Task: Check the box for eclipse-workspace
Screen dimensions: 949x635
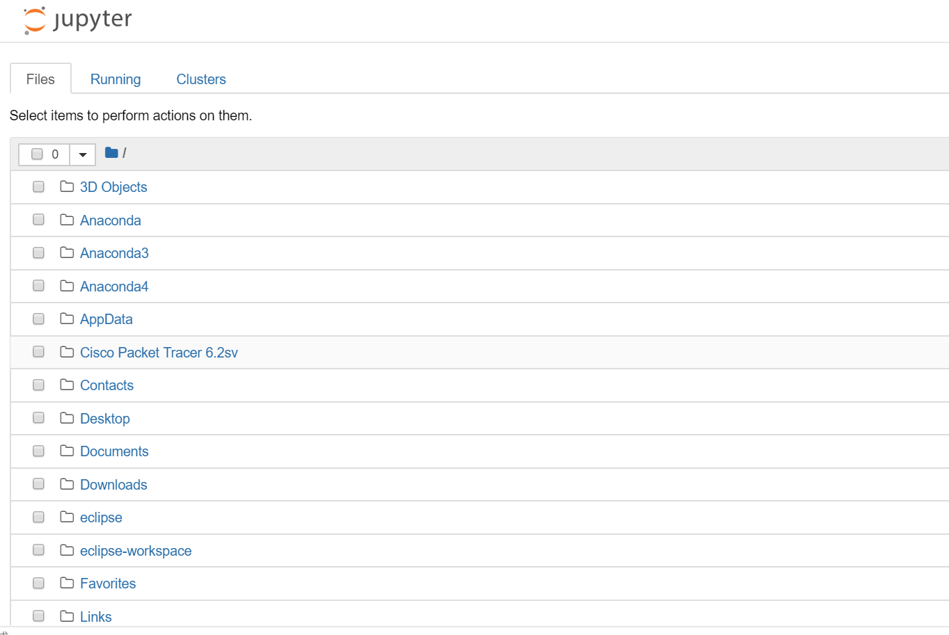Action: pos(38,550)
